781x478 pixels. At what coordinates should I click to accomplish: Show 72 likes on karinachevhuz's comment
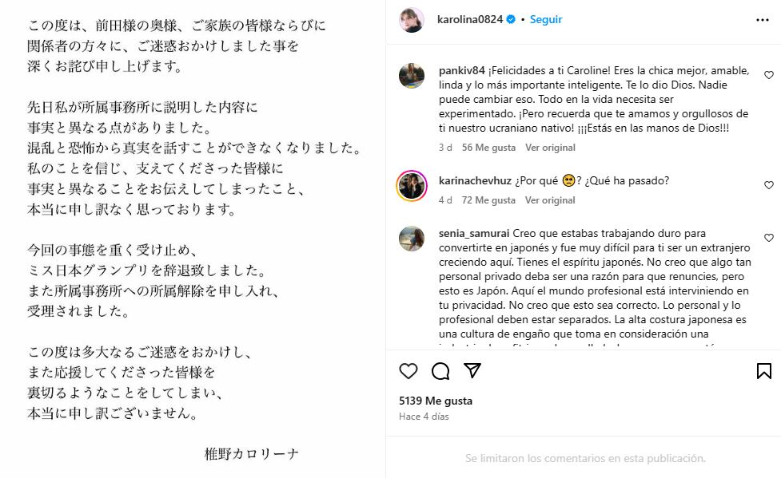[488, 200]
